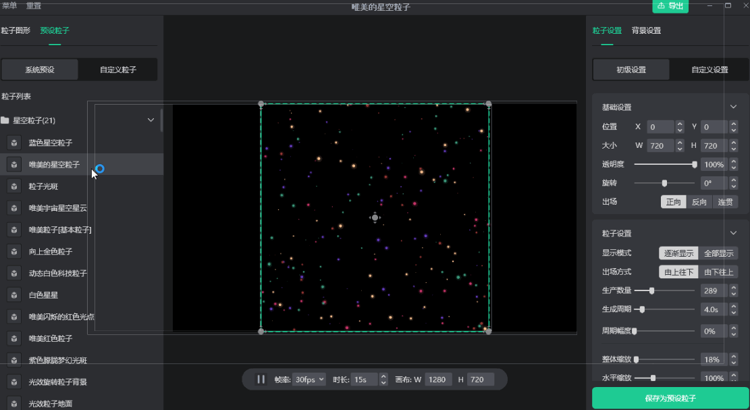Open the 帧率 30fps dropdown
This screenshot has width=750, height=410.
click(x=308, y=379)
